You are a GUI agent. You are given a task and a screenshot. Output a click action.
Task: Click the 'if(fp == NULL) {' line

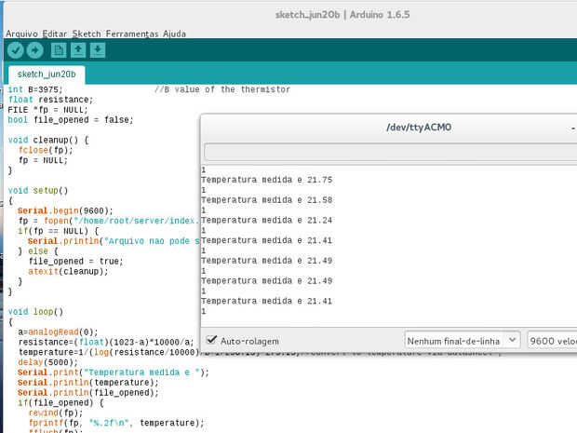(58, 231)
